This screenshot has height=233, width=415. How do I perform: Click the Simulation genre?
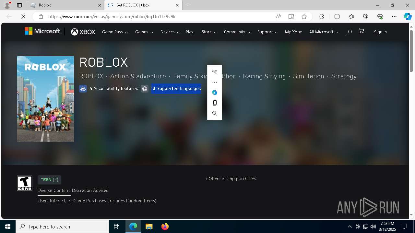(x=309, y=76)
